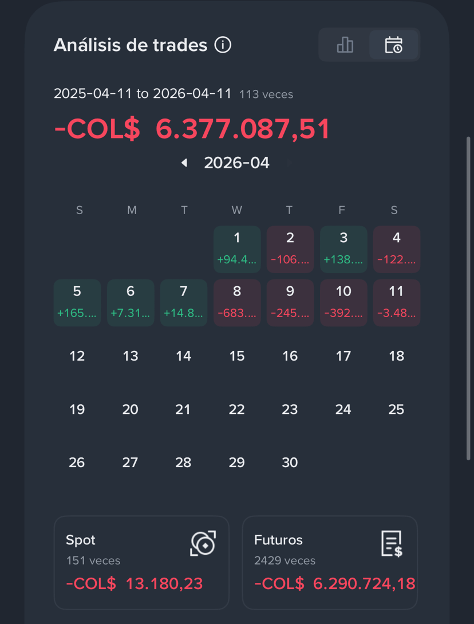
Task: Open the Futuros summary card
Action: pyautogui.click(x=330, y=563)
